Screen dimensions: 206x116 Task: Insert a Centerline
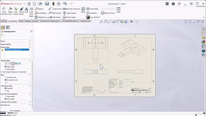(x=92, y=13)
